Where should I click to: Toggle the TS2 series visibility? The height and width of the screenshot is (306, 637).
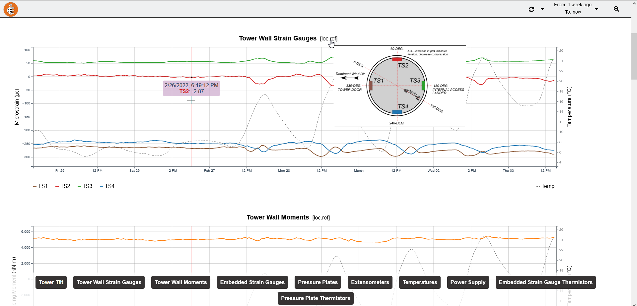coord(65,186)
